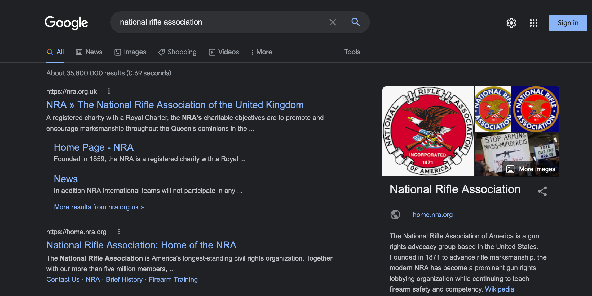
Task: Open home.nra.org link in knowledge panel
Action: coord(432,215)
